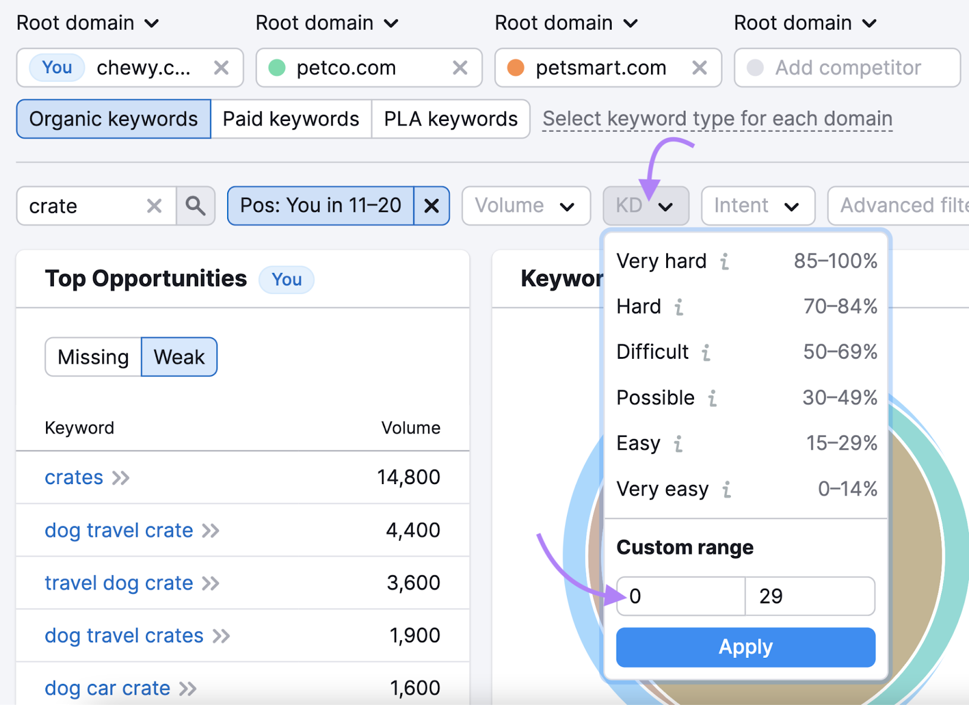Remove the petco.com domain chip
Image resolution: width=969 pixels, height=705 pixels.
[x=460, y=68]
